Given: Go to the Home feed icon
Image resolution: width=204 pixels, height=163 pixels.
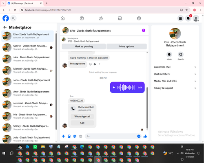Looking at the screenshot, I should tap(62, 18).
